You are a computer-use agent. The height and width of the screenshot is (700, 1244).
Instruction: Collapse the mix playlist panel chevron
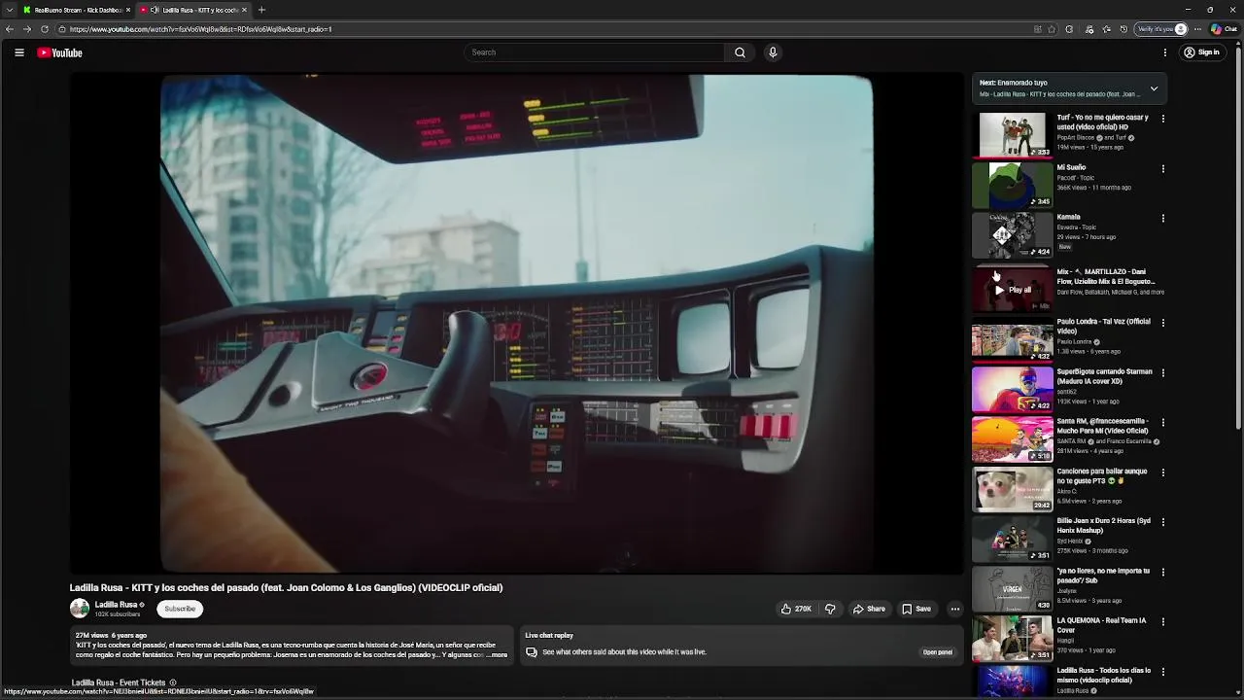1154,88
